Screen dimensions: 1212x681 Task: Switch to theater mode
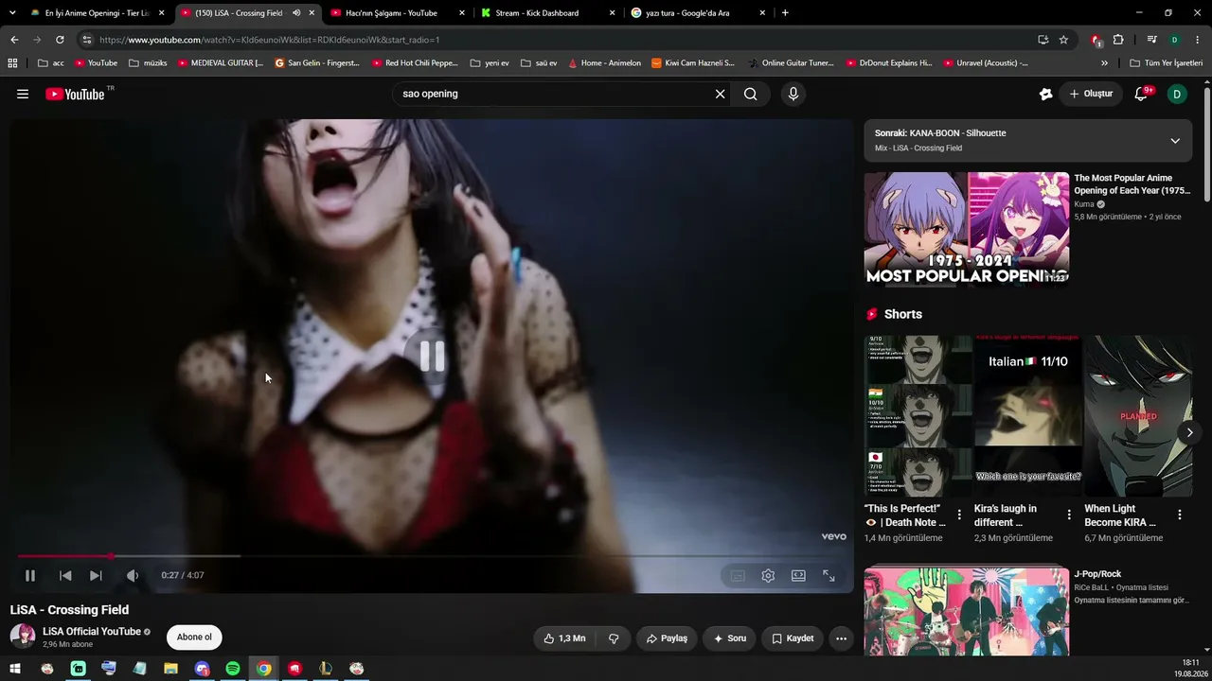tap(798, 575)
